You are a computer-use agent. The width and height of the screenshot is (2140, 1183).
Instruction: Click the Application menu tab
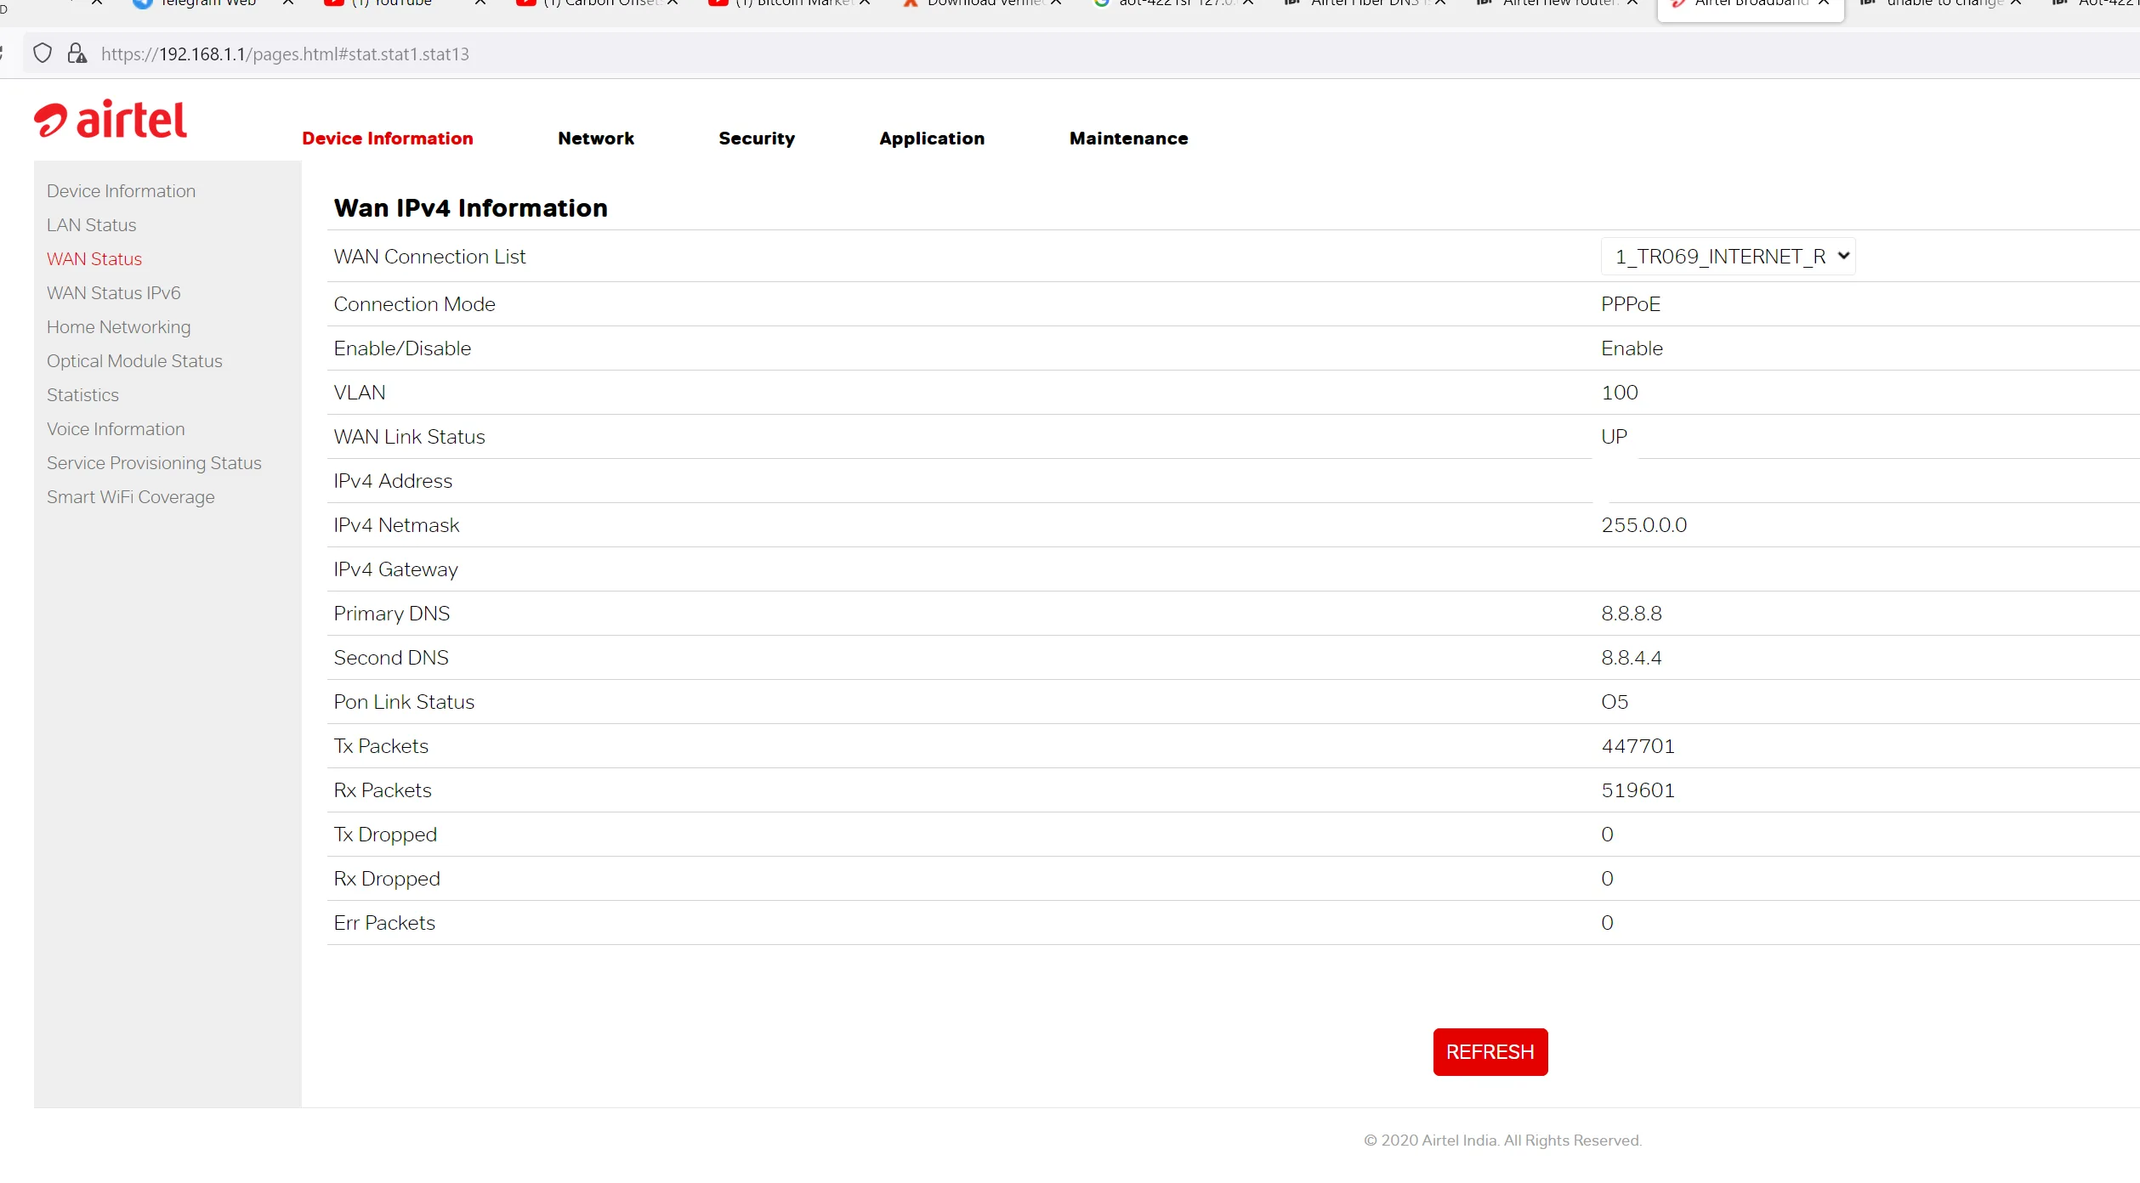[931, 137]
